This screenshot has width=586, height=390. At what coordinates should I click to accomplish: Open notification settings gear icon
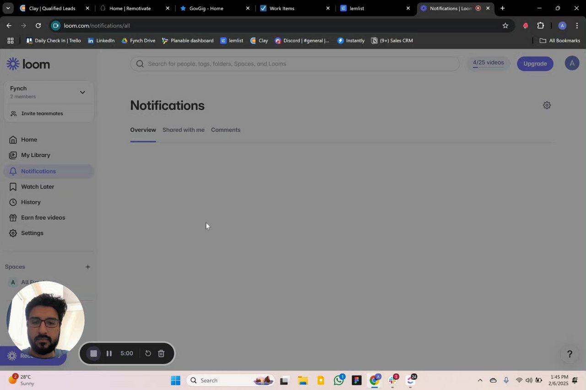(x=547, y=105)
